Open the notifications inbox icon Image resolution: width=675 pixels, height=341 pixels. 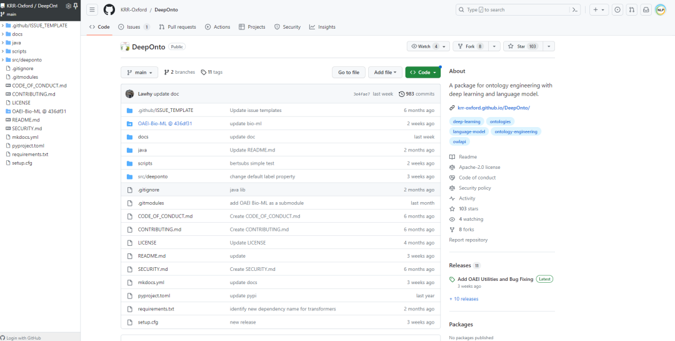646,9
